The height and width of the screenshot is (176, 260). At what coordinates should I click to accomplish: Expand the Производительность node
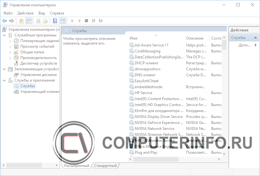point(10,58)
